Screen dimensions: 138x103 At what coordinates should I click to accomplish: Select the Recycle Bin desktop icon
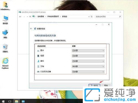tap(5, 48)
